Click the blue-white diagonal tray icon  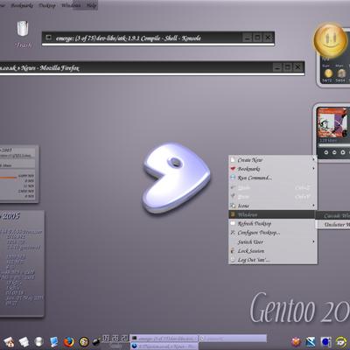click(311, 341)
